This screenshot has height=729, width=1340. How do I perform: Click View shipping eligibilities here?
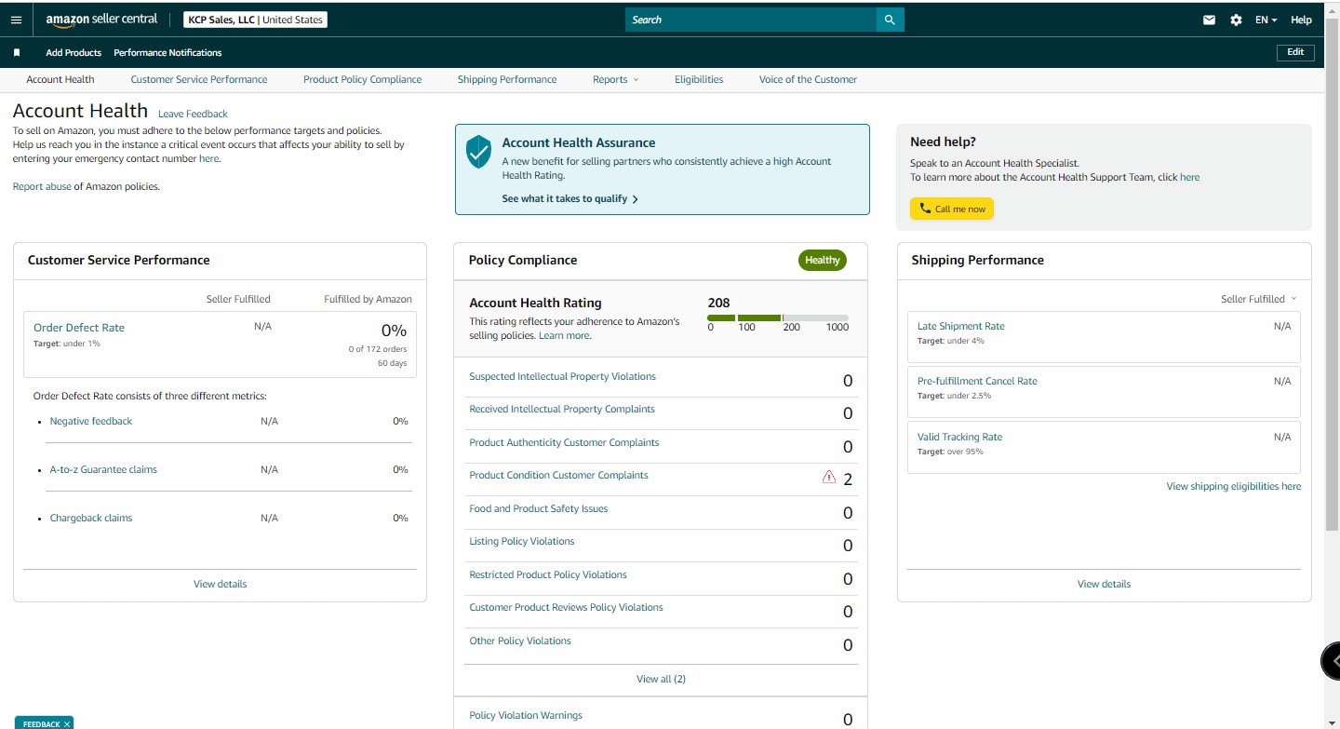tap(1234, 487)
